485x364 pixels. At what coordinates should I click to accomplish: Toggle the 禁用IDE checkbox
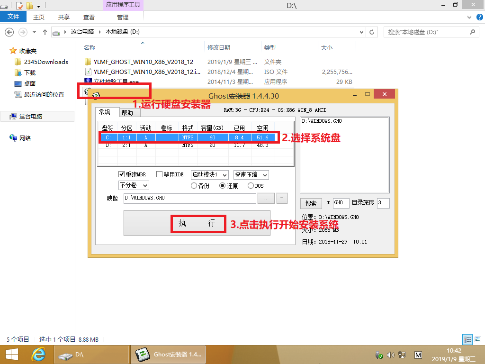159,174
